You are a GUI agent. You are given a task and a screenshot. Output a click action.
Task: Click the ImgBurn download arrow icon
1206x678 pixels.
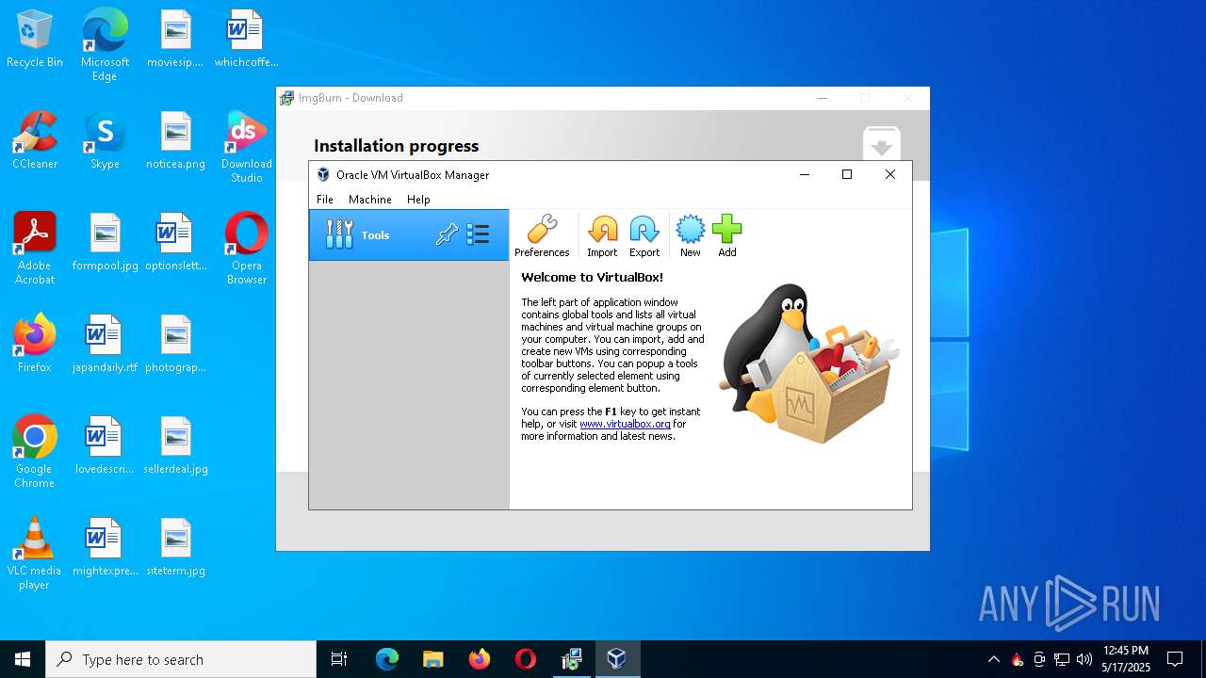click(x=882, y=144)
